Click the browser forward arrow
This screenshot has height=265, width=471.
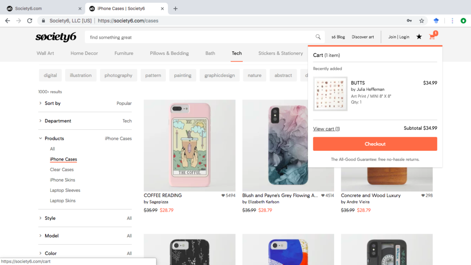(x=18, y=21)
